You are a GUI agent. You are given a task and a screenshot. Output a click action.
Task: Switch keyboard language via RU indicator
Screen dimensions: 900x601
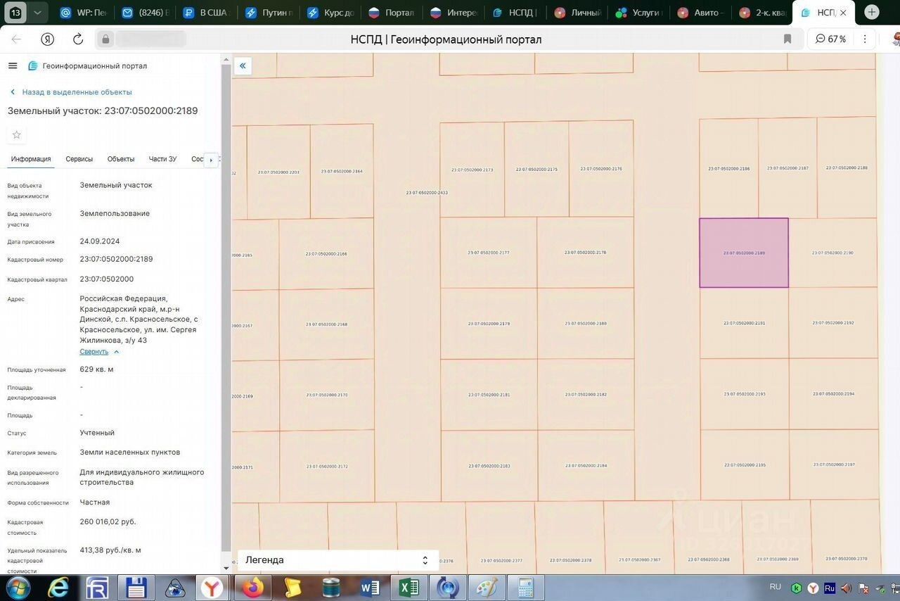tap(775, 587)
